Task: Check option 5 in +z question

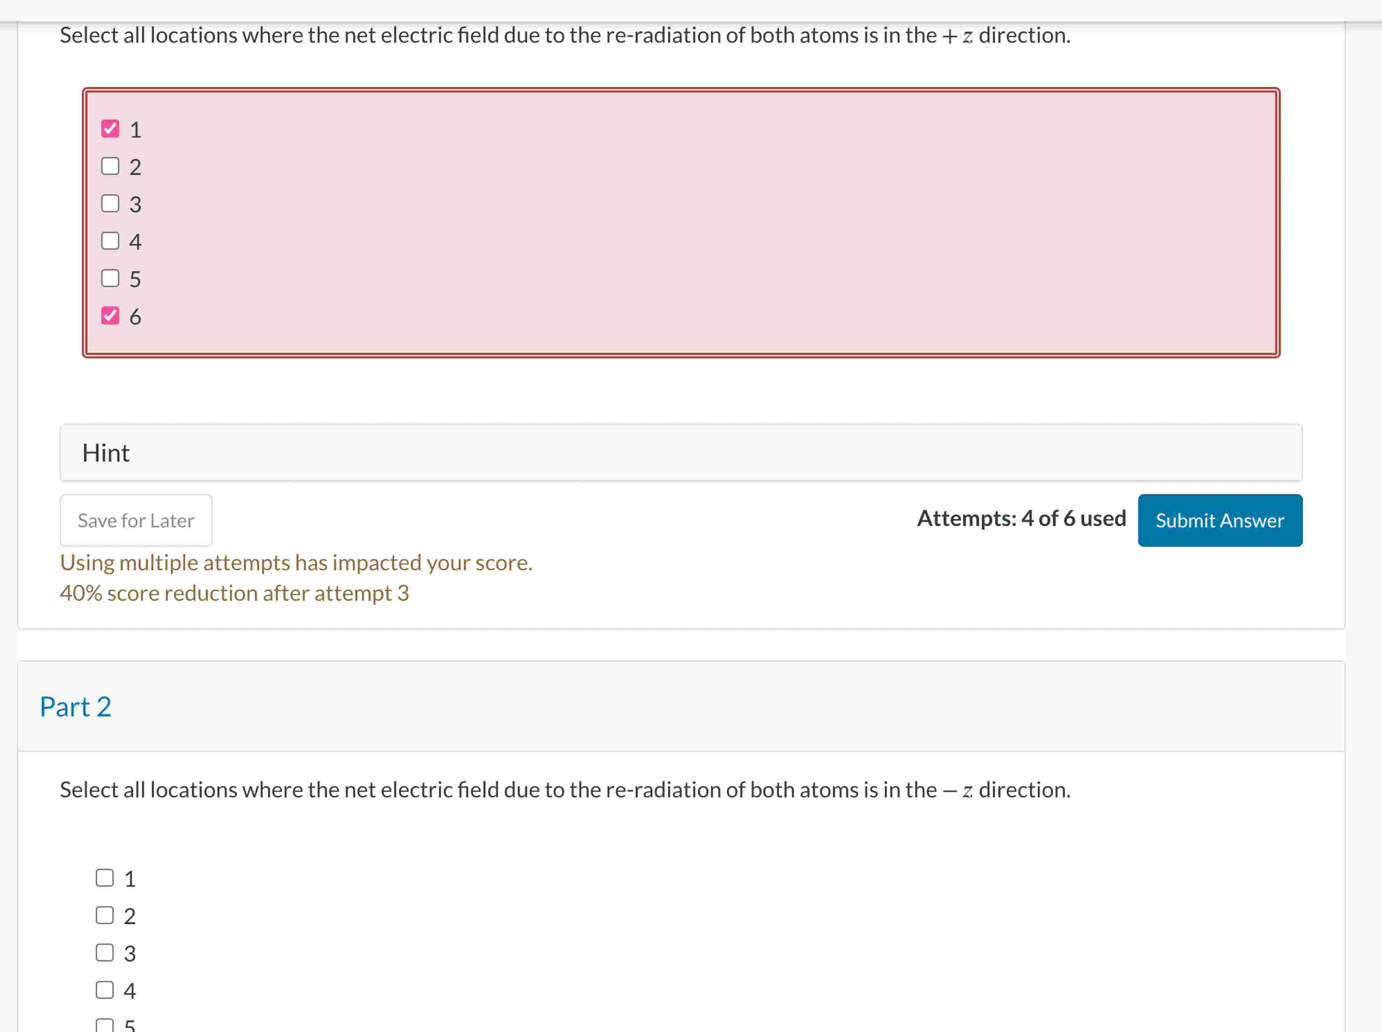Action: pos(110,279)
